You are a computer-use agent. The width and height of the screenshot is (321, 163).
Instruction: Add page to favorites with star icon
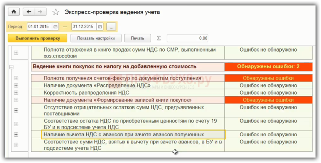point(55,12)
